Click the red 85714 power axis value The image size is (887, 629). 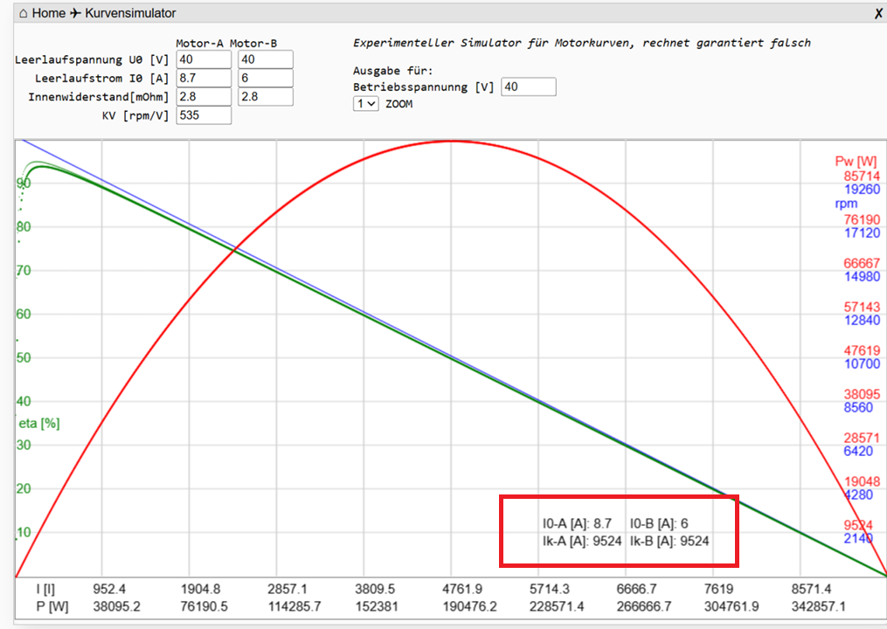(x=862, y=176)
